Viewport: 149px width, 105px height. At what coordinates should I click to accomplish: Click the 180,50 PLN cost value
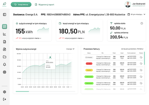point(72,31)
